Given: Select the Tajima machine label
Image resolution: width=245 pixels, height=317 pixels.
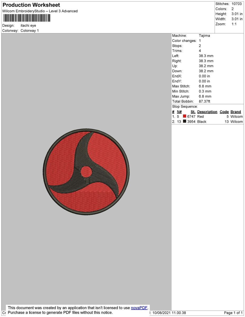Looking at the screenshot, I should pyautogui.click(x=204, y=35).
